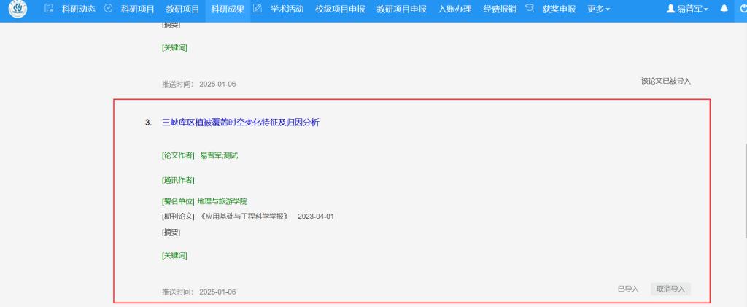Click the 取消导入 button
This screenshot has width=747, height=307.
coord(670,289)
